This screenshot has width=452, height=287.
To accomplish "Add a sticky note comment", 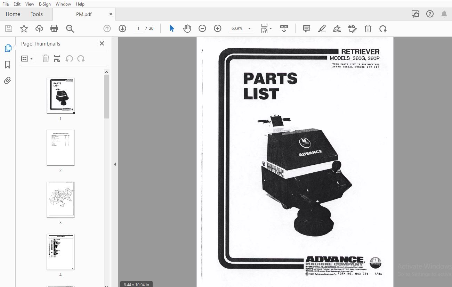I will [x=306, y=28].
